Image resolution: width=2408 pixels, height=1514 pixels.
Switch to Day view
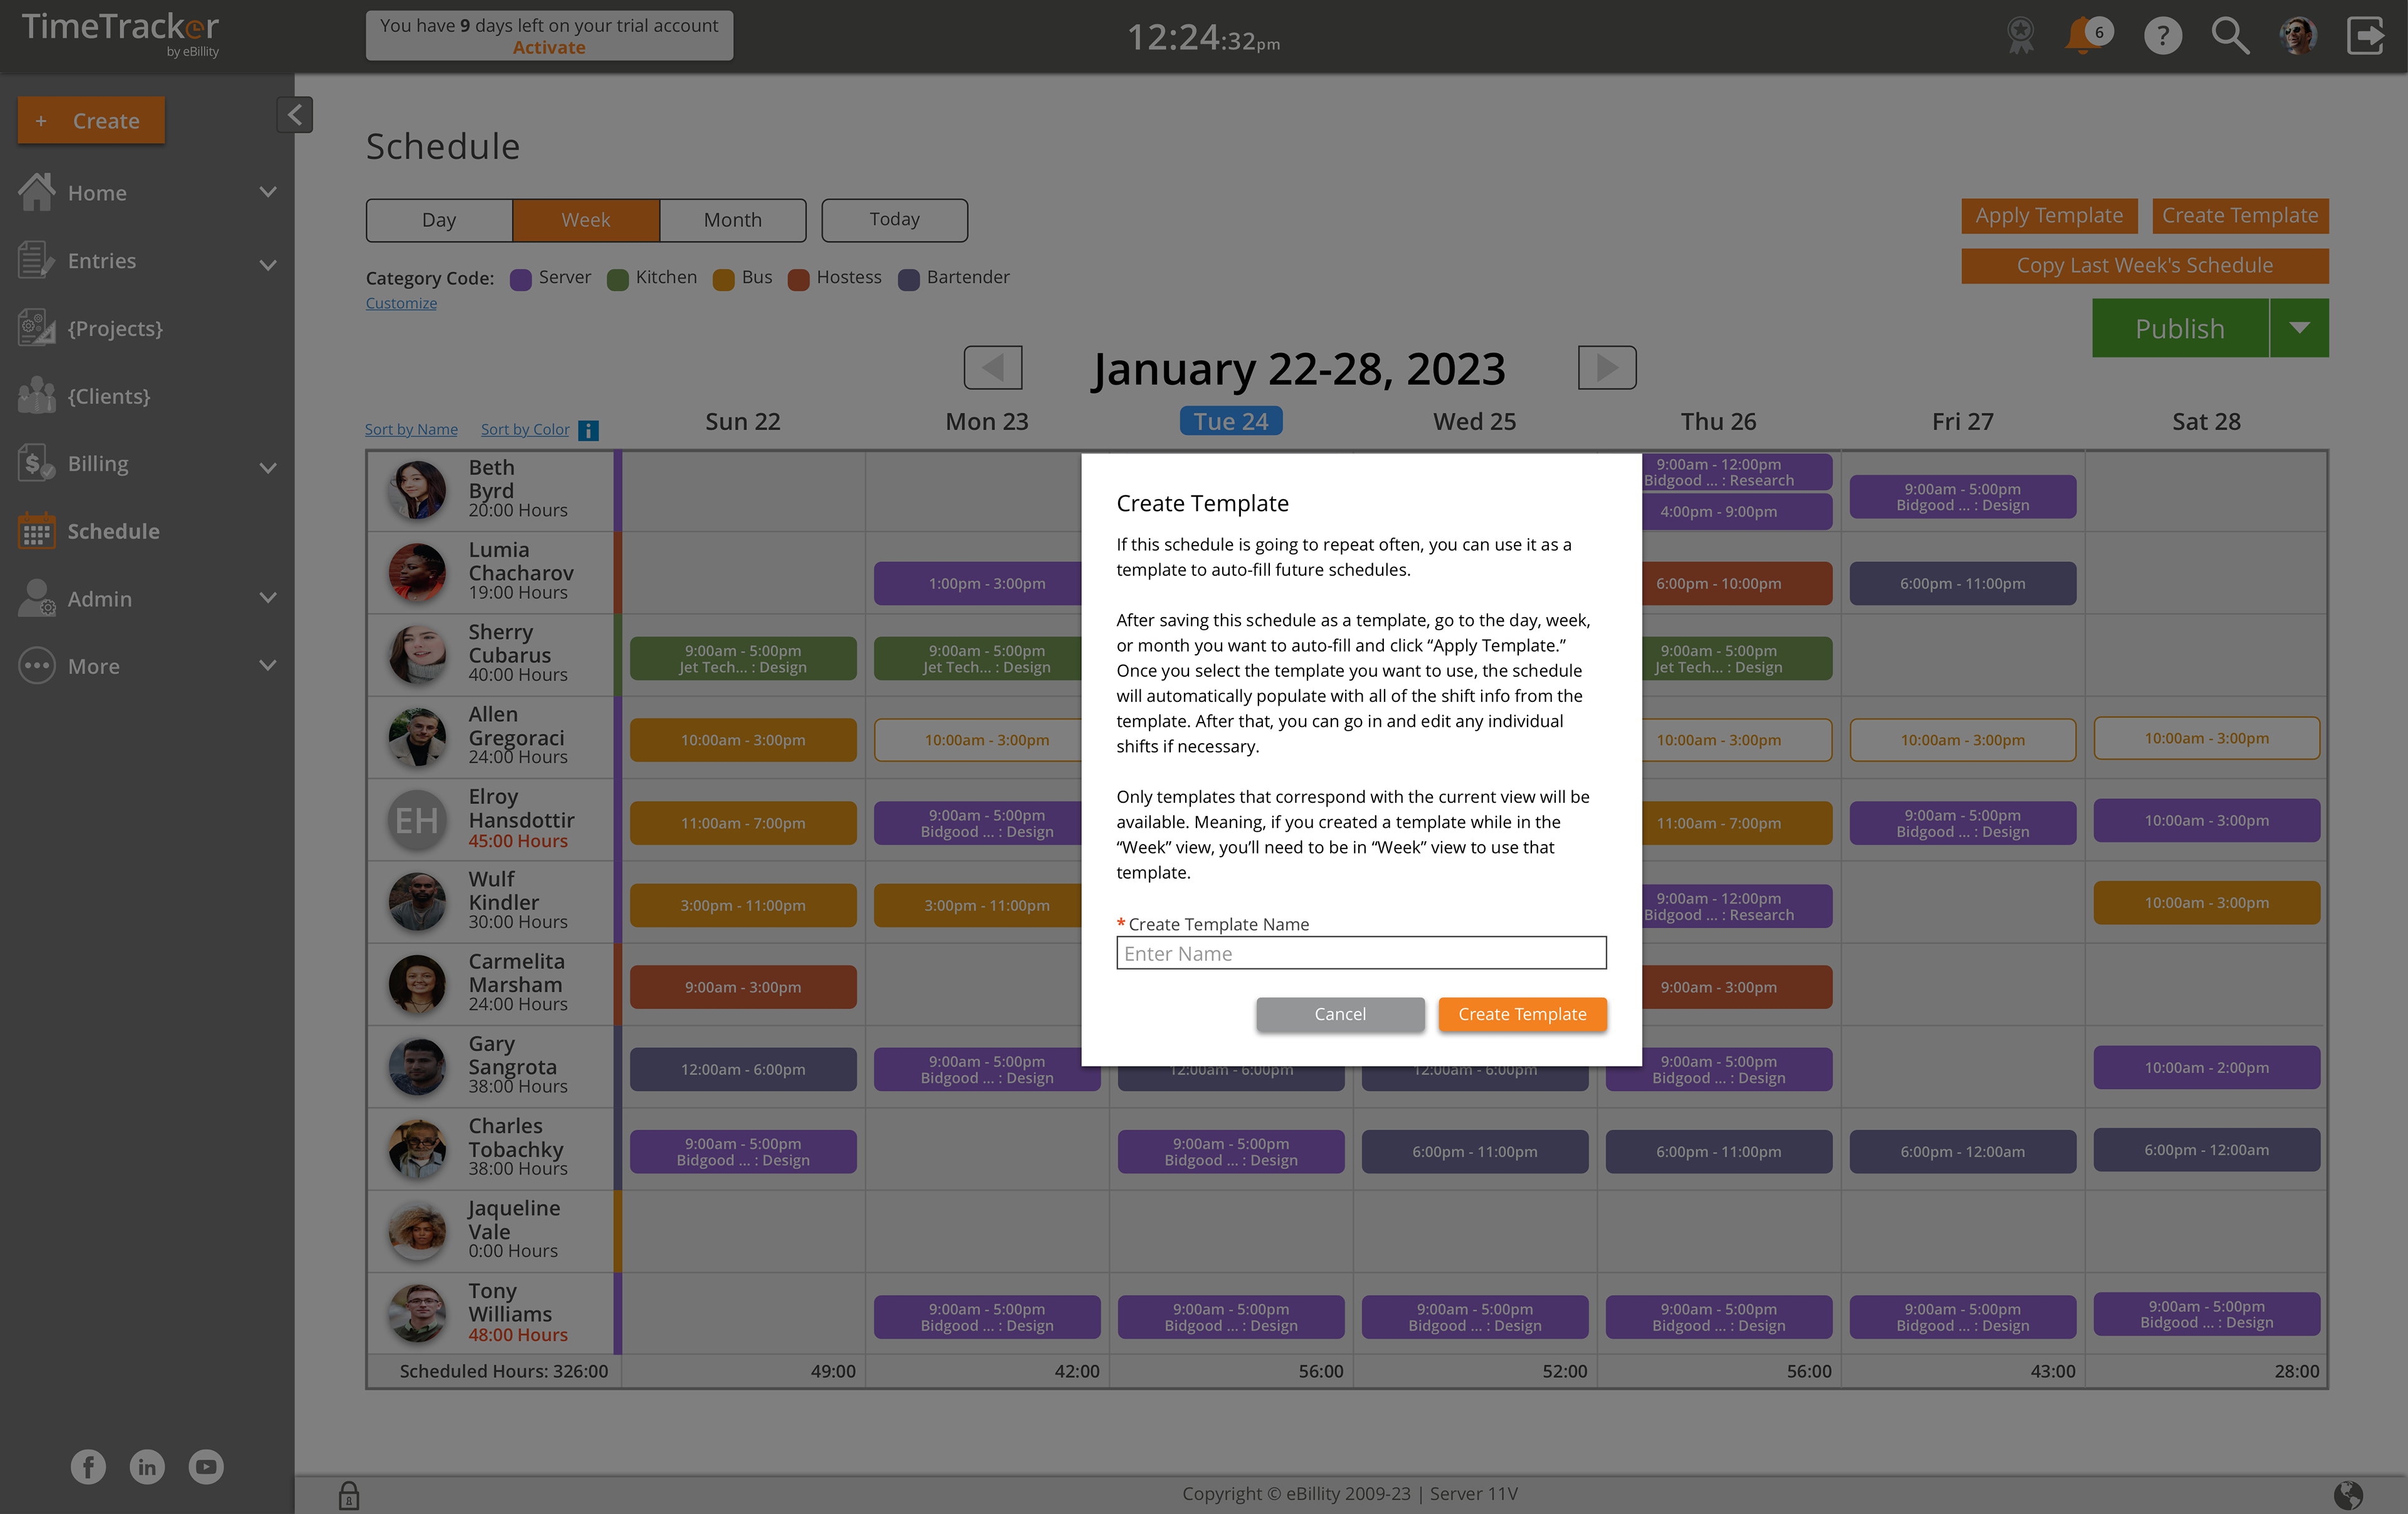(x=439, y=220)
